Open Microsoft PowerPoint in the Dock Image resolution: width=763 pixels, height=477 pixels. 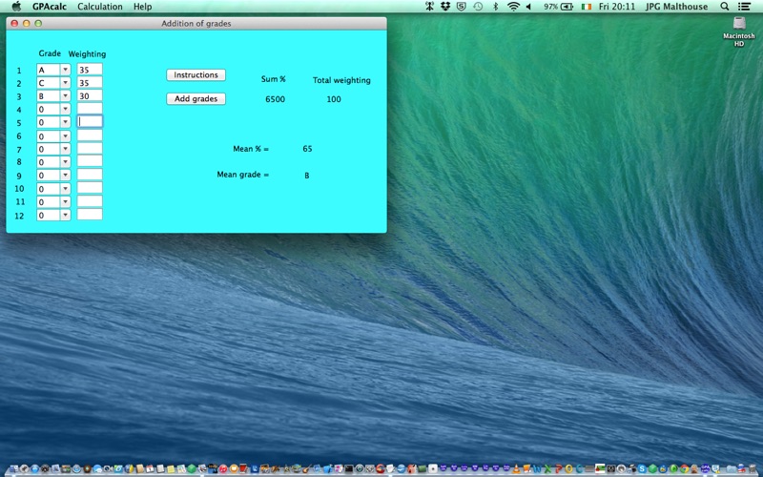(x=559, y=468)
